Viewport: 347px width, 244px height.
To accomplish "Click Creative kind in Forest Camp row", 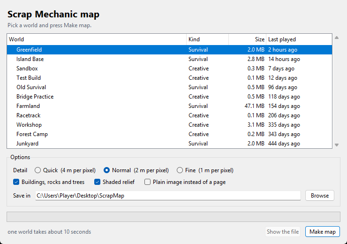I will (198, 134).
